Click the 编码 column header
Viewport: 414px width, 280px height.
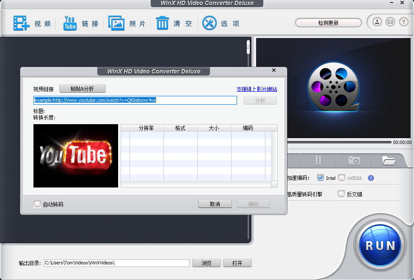(x=248, y=128)
